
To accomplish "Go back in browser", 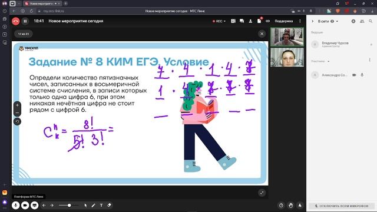I will coord(14,11).
